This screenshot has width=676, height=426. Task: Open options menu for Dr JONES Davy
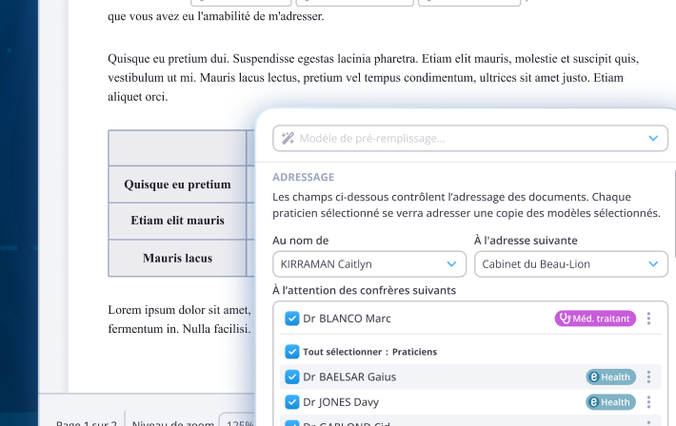pos(648,402)
